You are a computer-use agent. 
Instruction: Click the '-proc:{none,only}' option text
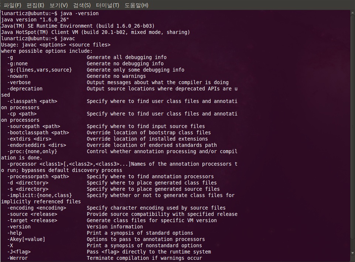[x=32, y=151]
